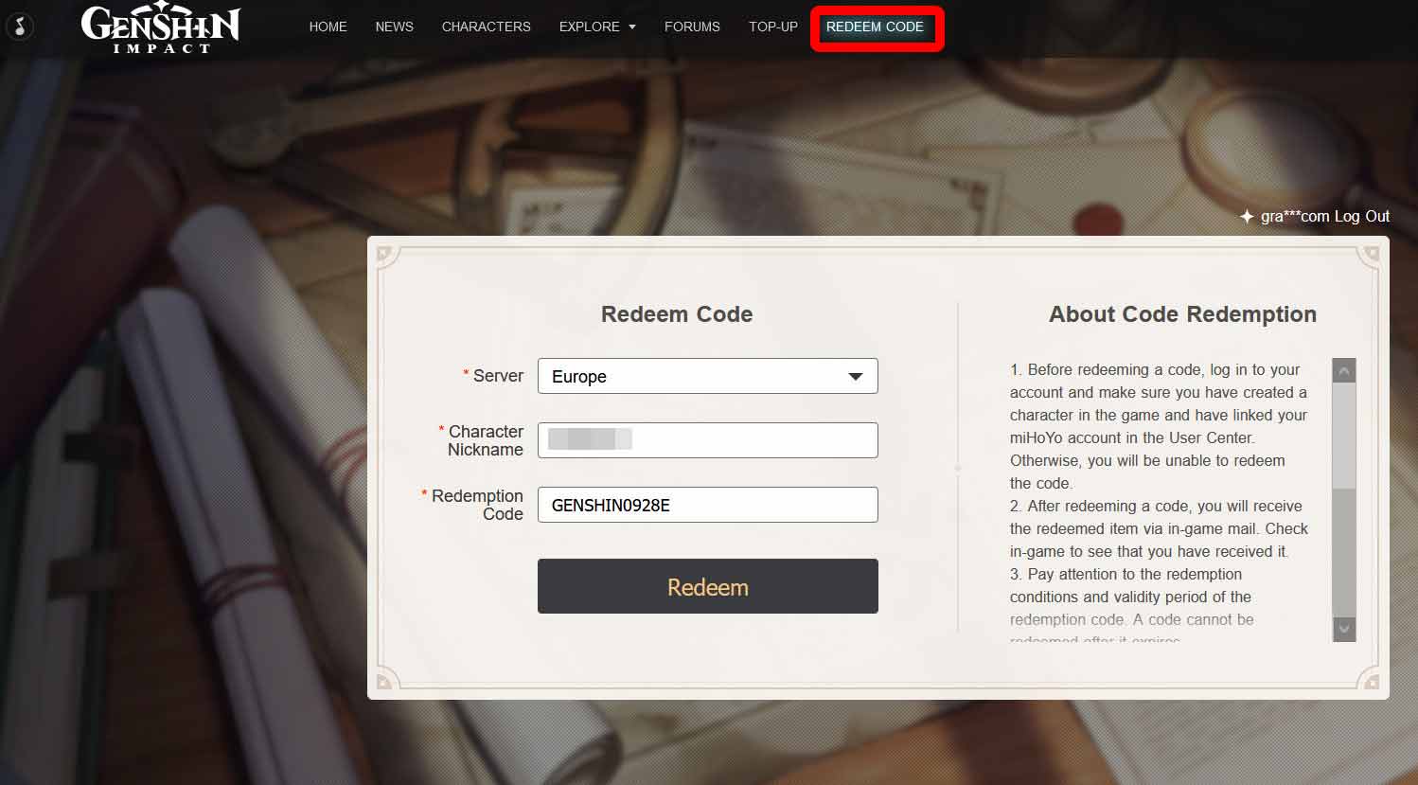Click the Genshin Impact logo

pyautogui.click(x=161, y=28)
